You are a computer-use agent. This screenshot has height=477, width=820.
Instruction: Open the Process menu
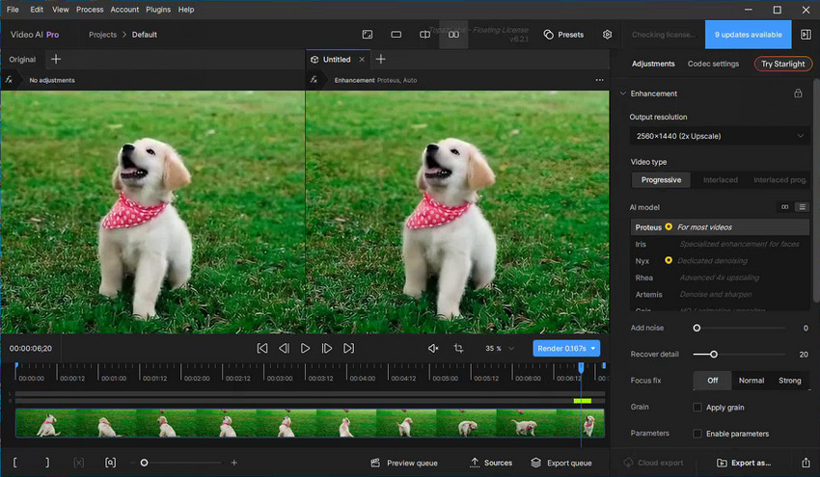(90, 10)
